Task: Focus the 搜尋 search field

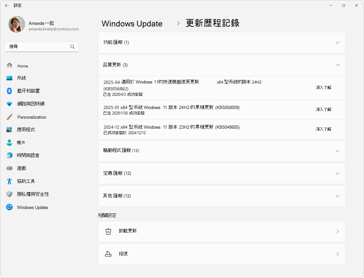Action: click(x=42, y=47)
